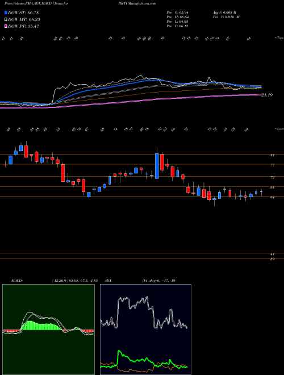The height and width of the screenshot is (375, 284).
Task: Click the magenta DOW PT legend swatch
Action: pyautogui.click(x=6, y=26)
